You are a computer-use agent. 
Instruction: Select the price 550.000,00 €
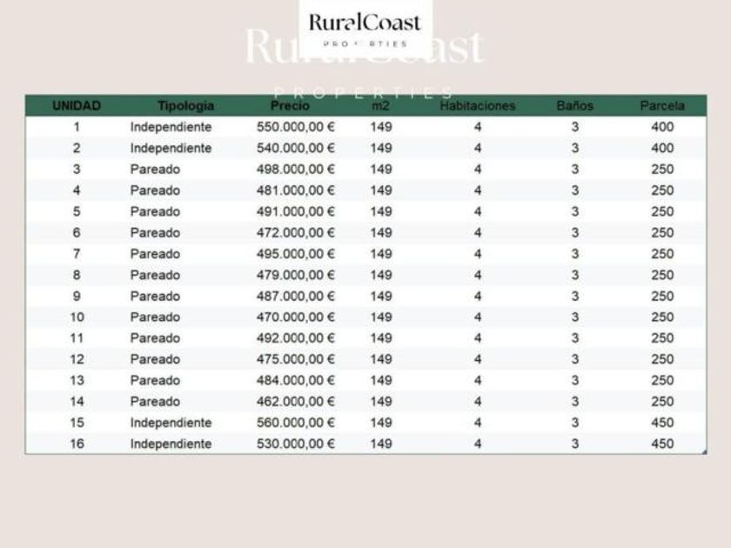296,127
